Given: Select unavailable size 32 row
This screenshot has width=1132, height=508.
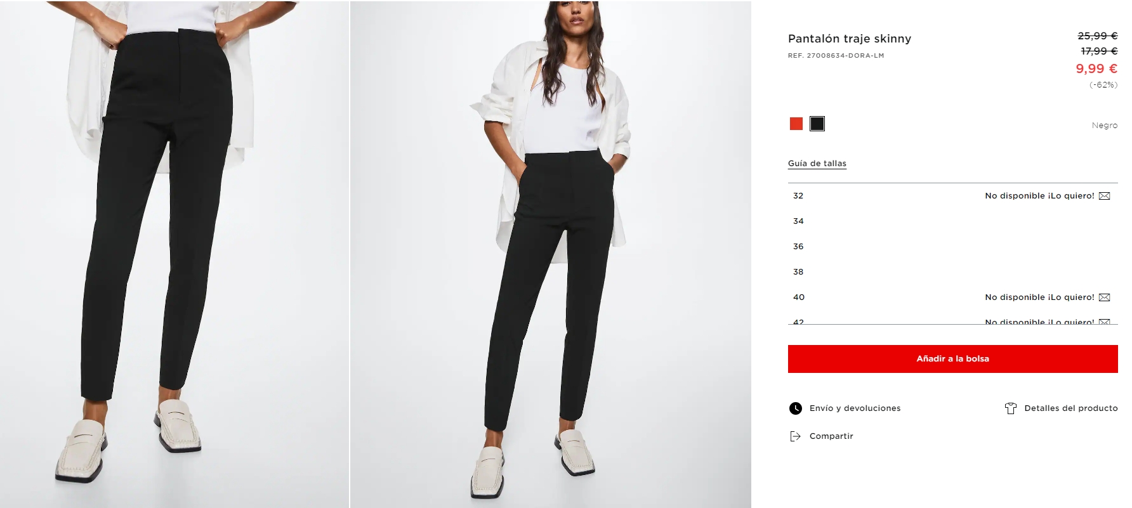Looking at the screenshot, I should point(952,196).
